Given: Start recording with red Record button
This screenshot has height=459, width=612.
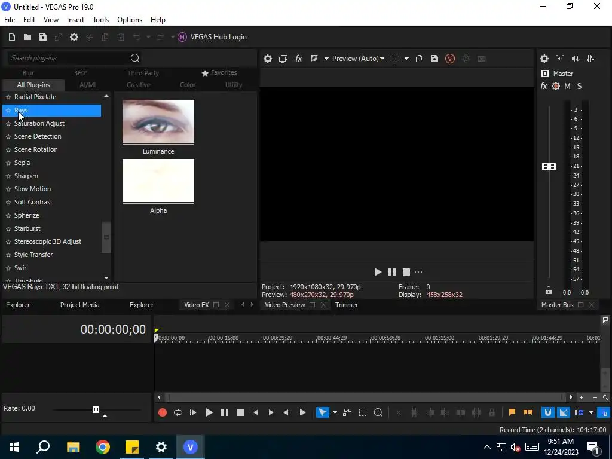Looking at the screenshot, I should pos(163,412).
